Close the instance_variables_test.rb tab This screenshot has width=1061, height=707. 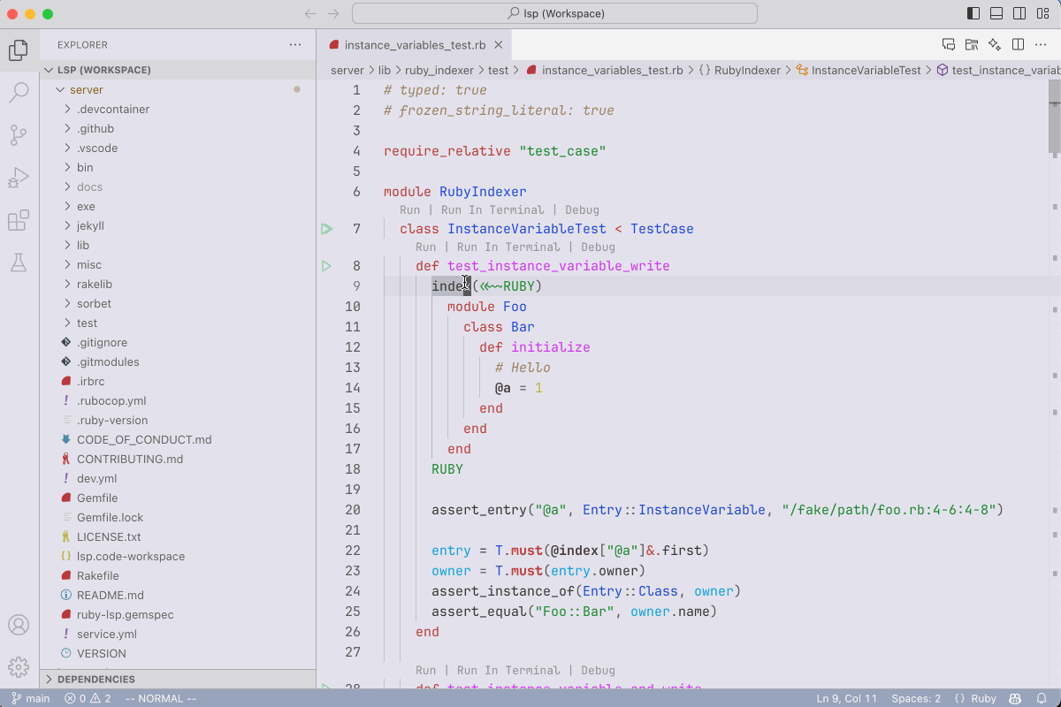(x=499, y=45)
